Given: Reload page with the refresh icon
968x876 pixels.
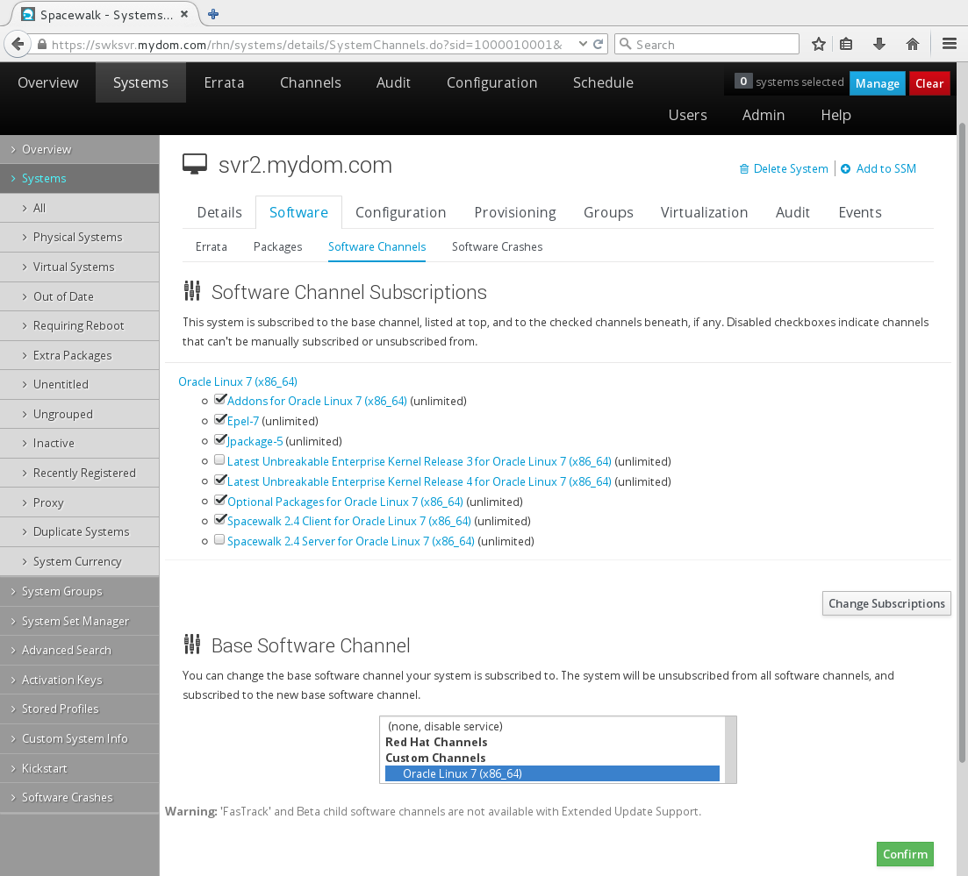Looking at the screenshot, I should (598, 44).
